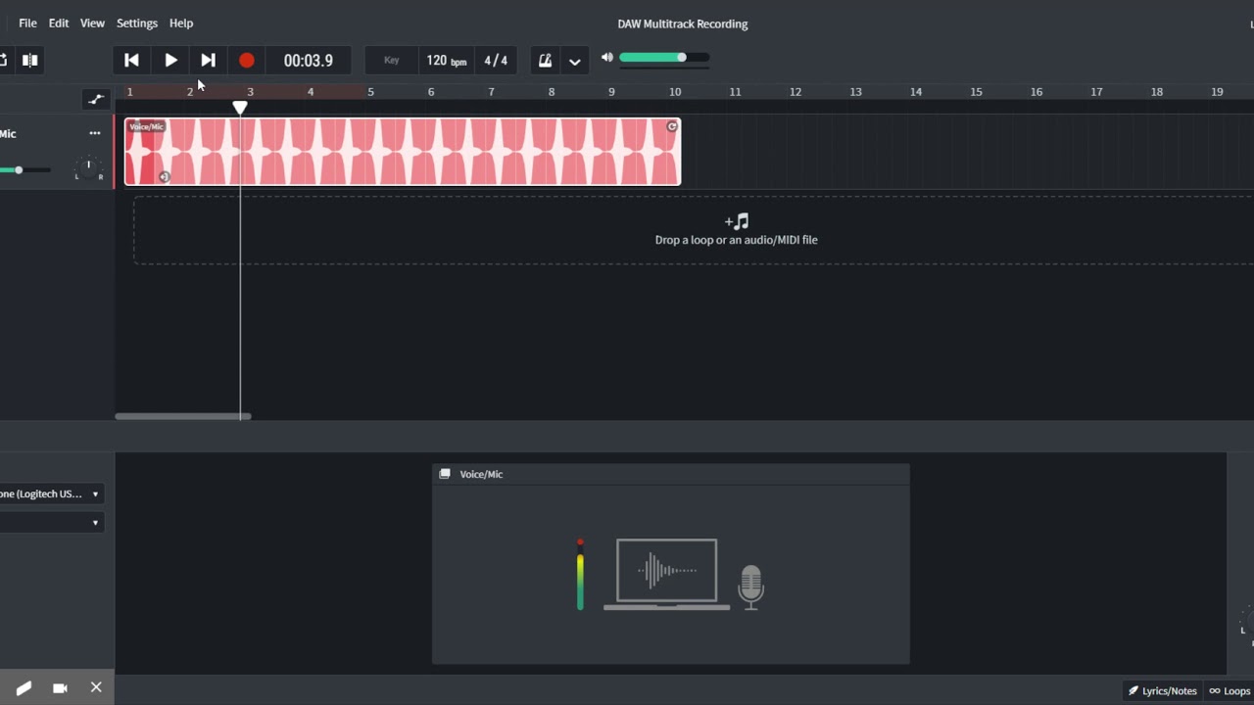
Task: Open the File menu
Action: pos(27,23)
